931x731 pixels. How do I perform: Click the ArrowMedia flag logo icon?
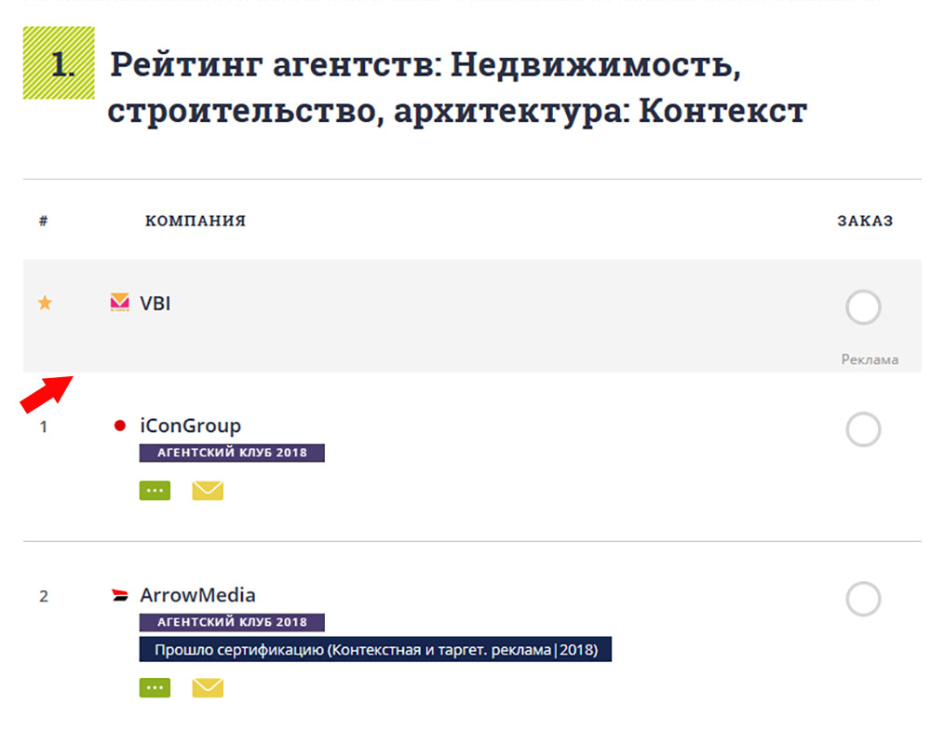[x=120, y=595]
